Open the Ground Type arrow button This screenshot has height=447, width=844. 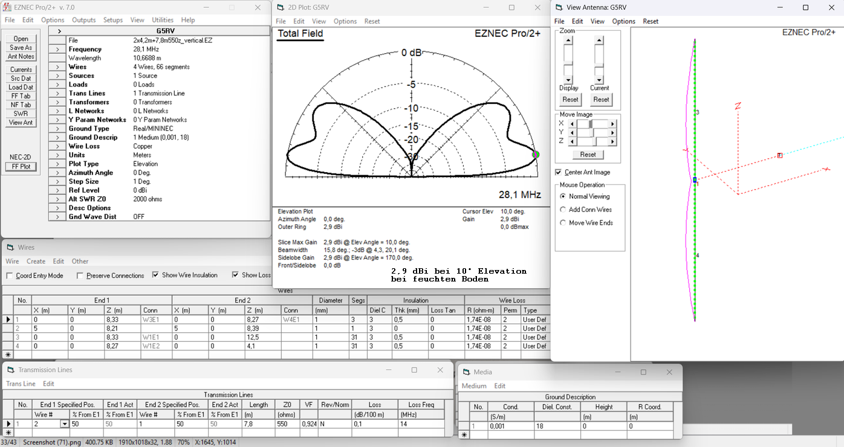pos(57,129)
